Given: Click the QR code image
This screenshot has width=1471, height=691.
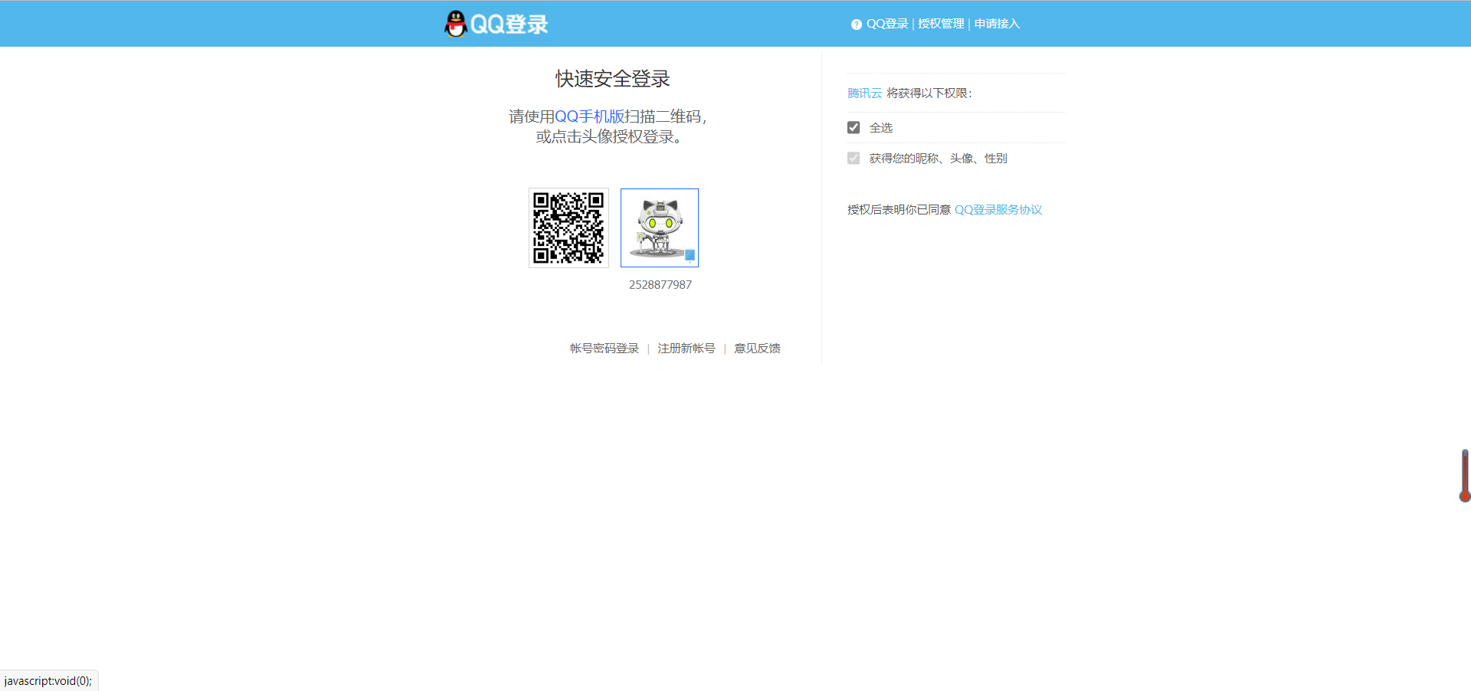Looking at the screenshot, I should click(568, 228).
